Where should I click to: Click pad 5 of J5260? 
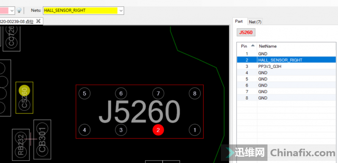tap(84, 93)
